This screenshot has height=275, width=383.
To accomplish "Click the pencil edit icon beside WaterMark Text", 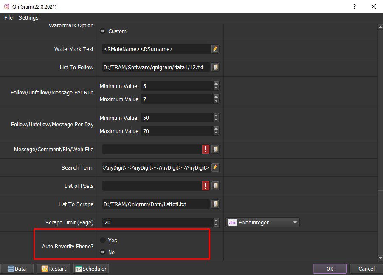I will click(215, 49).
